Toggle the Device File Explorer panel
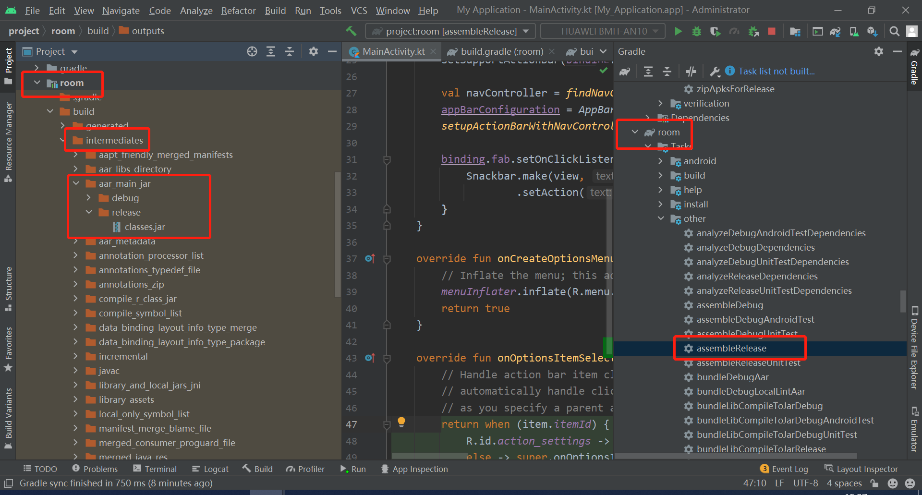This screenshot has height=495, width=922. coord(914,348)
